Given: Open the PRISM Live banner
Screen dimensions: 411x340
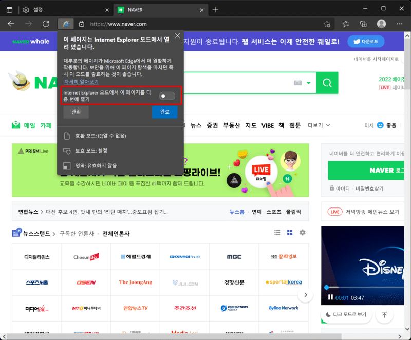Looking at the screenshot, I should (160, 170).
